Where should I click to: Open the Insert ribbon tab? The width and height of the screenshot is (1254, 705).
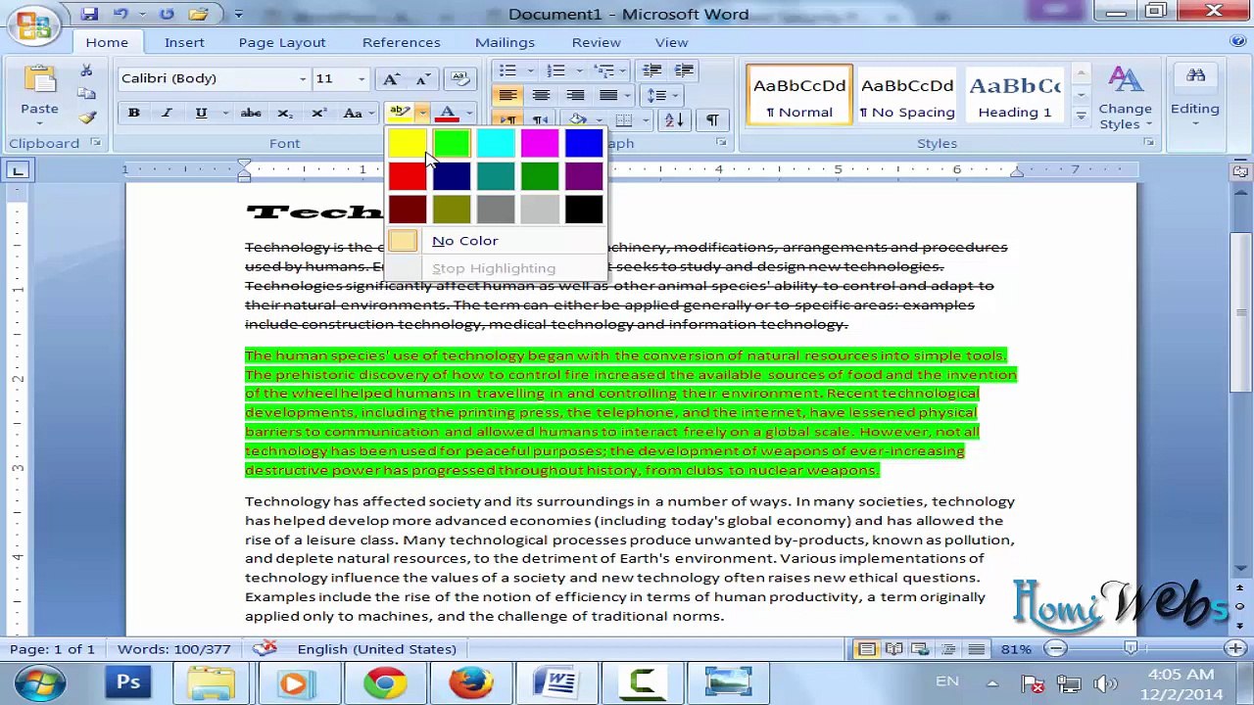pos(184,42)
